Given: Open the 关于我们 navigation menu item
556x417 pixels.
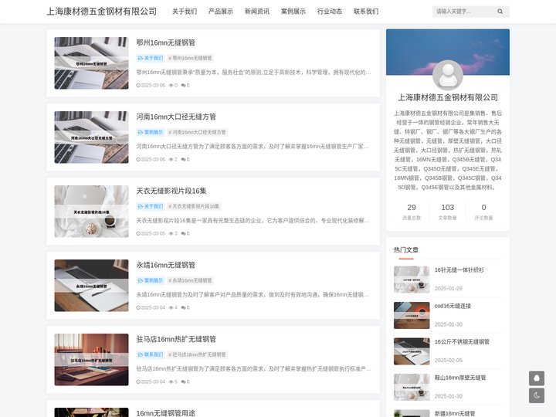Looking at the screenshot, I should click(x=185, y=12).
